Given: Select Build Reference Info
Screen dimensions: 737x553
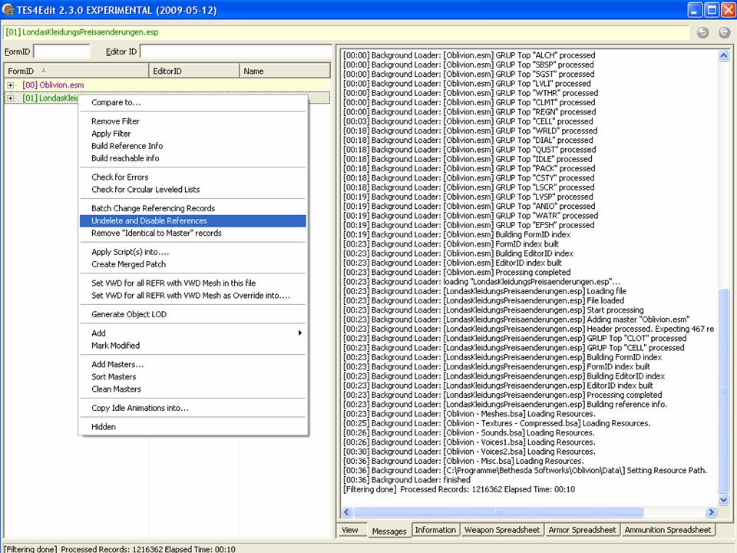Looking at the screenshot, I should pyautogui.click(x=193, y=146).
